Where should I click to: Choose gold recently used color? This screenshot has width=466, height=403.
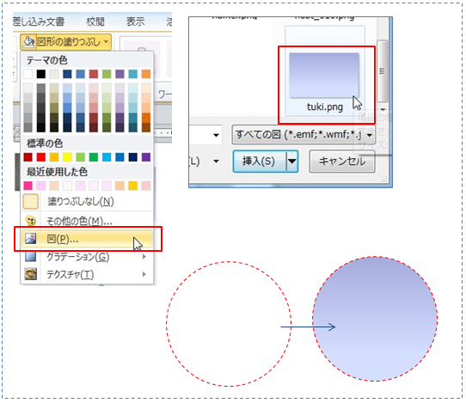coord(133,186)
